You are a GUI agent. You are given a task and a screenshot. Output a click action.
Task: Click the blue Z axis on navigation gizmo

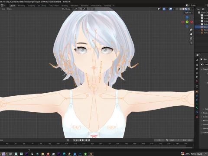tap(187, 17)
